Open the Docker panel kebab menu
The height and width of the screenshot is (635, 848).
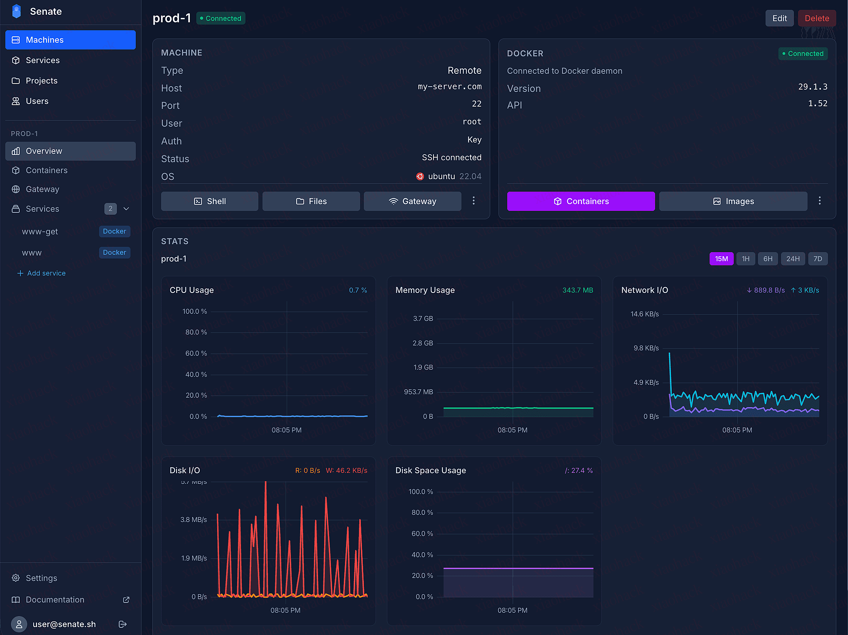coord(820,201)
